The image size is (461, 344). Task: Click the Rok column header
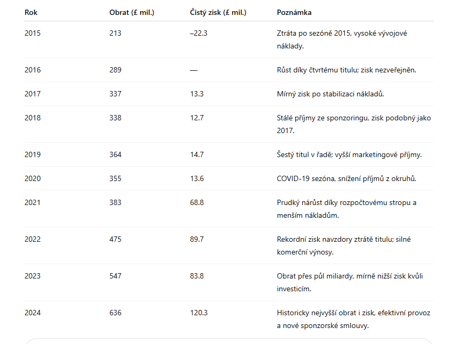click(x=30, y=12)
